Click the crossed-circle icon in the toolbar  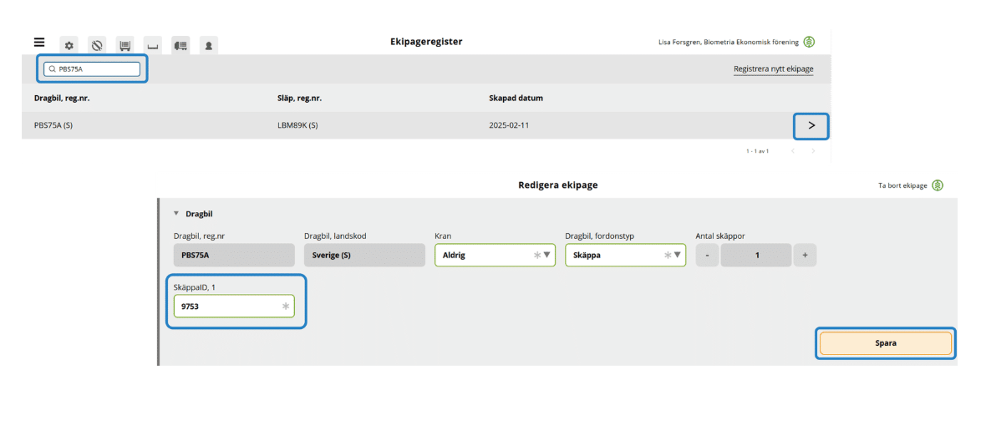pyautogui.click(x=97, y=46)
